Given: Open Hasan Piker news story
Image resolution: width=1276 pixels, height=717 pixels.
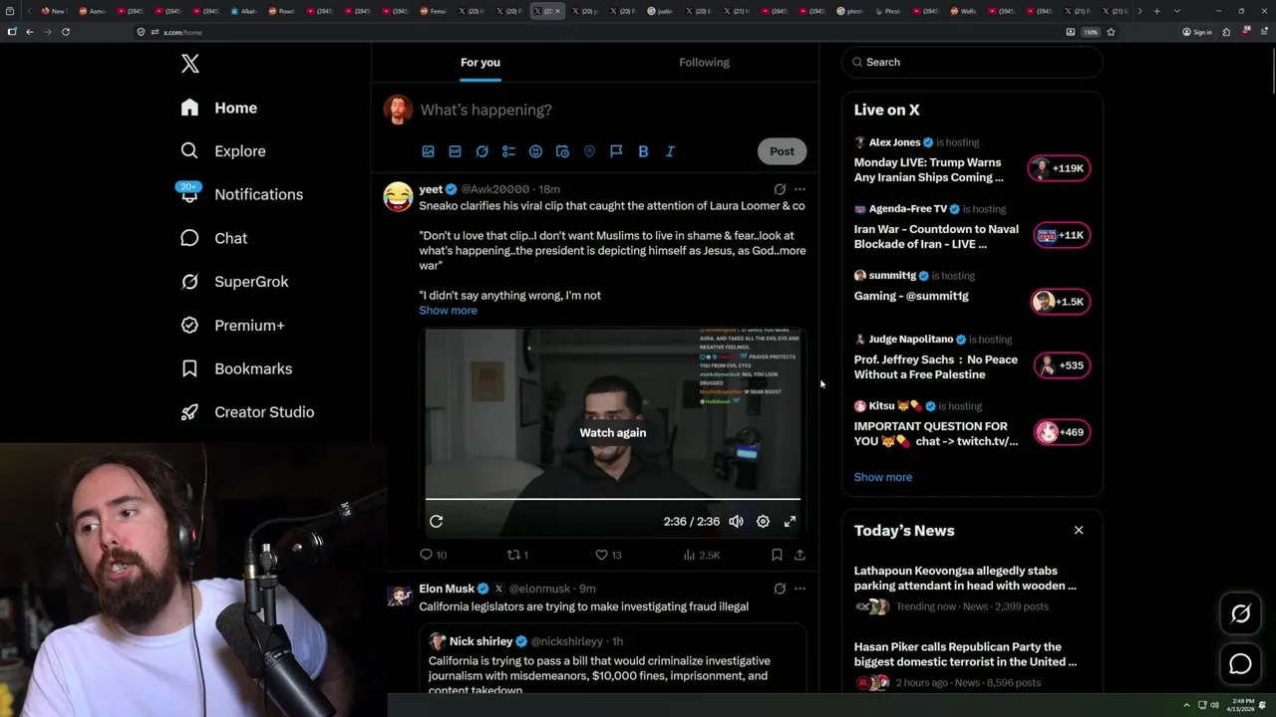Looking at the screenshot, I should 972,666.
